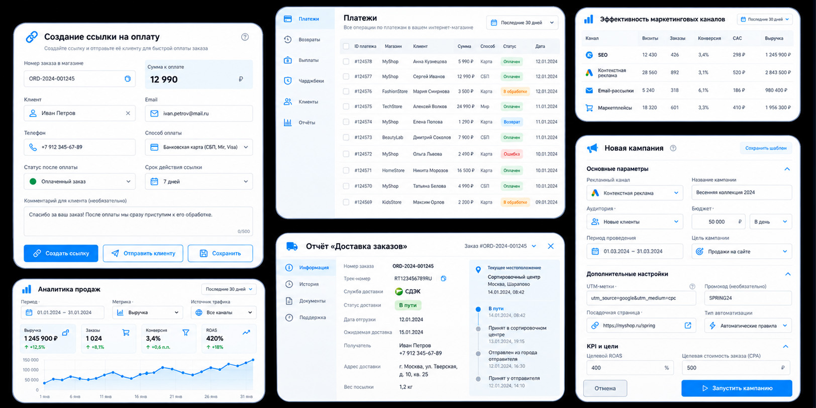This screenshot has width=816, height=408.
Task: Click calendar icon in Период date field
Action: (29, 313)
